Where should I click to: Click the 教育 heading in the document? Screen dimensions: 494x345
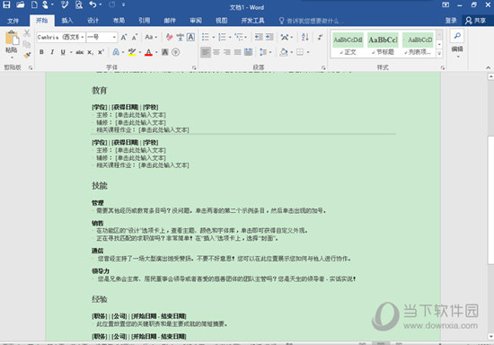tap(100, 91)
